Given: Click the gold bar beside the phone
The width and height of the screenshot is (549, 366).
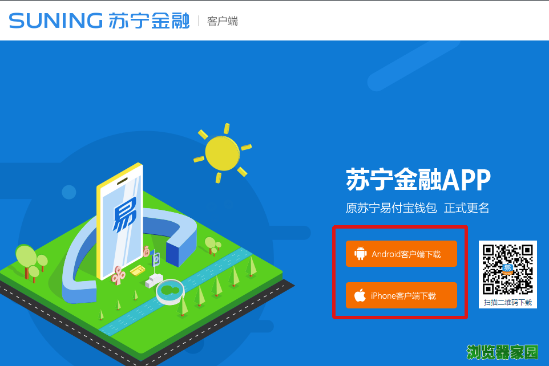Looking at the screenshot, I should tap(138, 270).
